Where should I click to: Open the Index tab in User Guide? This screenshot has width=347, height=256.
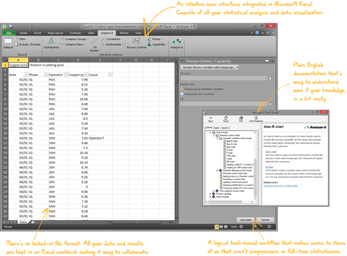(x=217, y=127)
